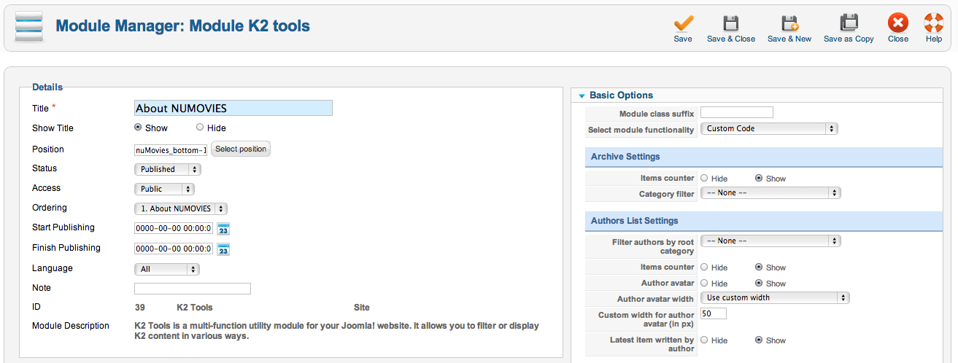Click the Save checkmark icon

(683, 23)
